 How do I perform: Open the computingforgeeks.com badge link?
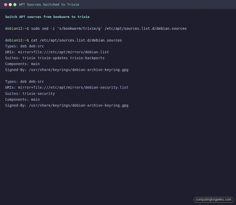point(213,200)
